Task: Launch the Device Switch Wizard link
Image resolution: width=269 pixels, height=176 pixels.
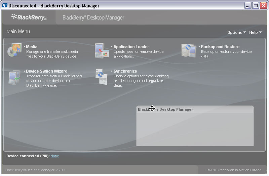Action: coord(47,71)
